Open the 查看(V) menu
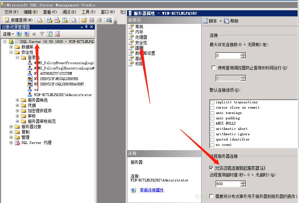 (x=50, y=12)
